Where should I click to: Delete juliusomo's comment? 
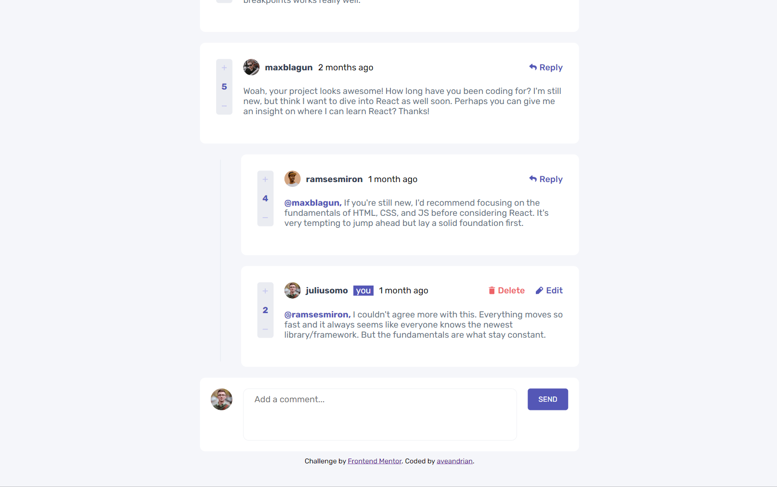[x=506, y=290]
